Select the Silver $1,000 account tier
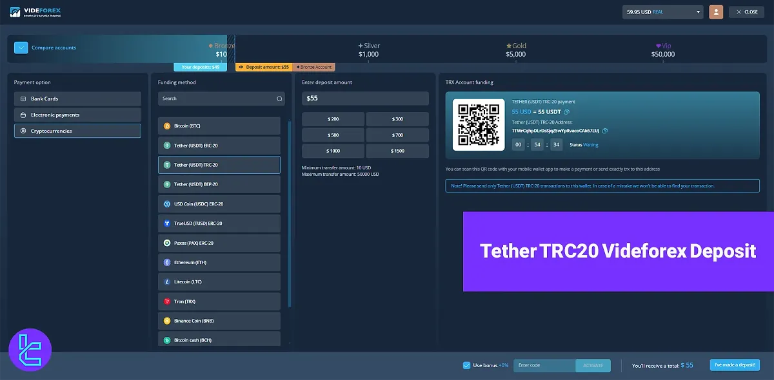 369,50
